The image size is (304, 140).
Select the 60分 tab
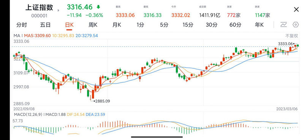tap(235, 25)
